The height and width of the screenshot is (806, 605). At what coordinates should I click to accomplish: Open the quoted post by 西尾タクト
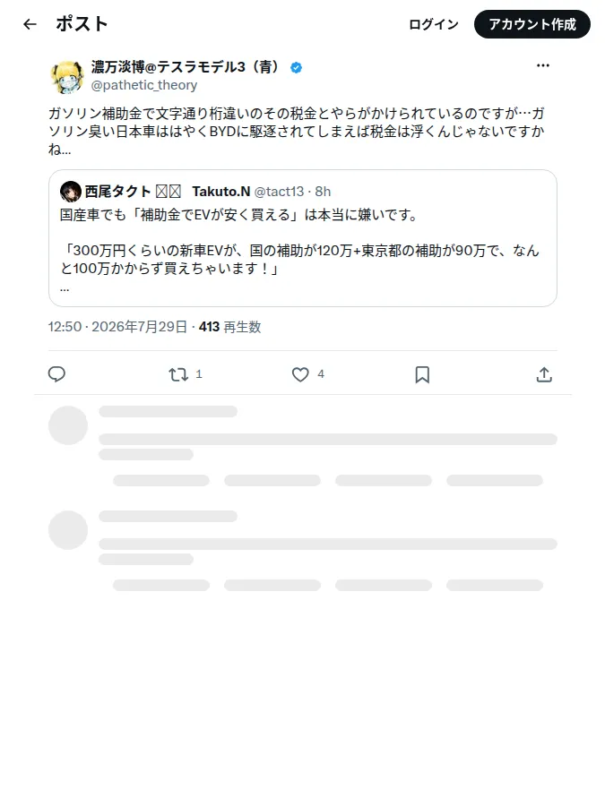pyautogui.click(x=303, y=238)
